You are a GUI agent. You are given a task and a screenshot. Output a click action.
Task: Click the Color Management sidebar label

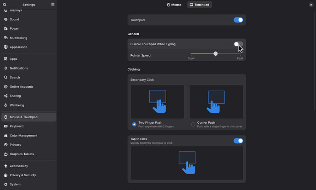coord(23,136)
